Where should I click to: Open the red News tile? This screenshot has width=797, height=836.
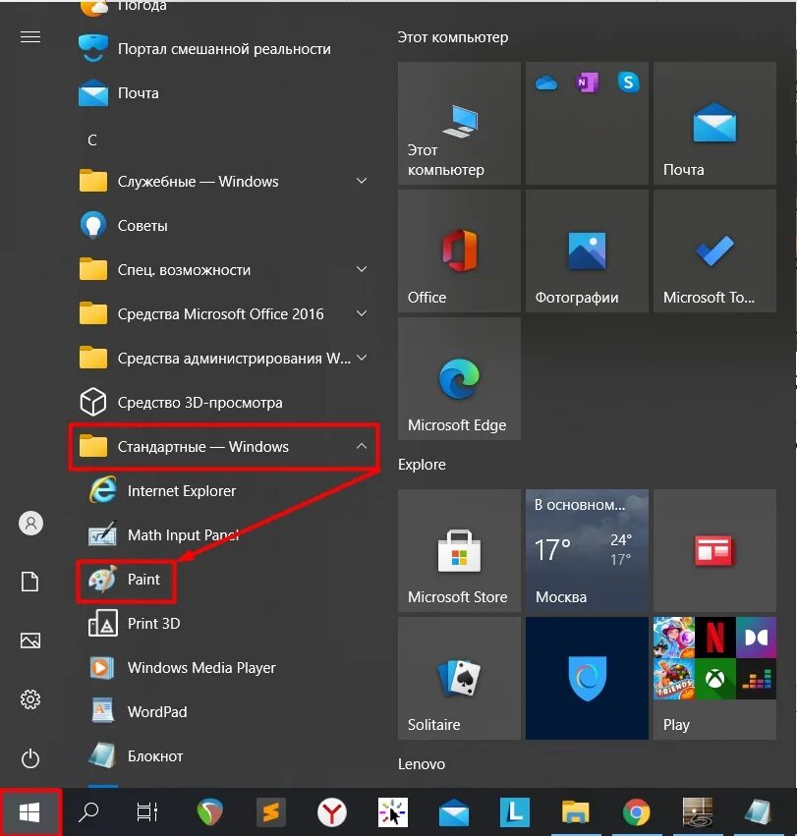tap(714, 551)
